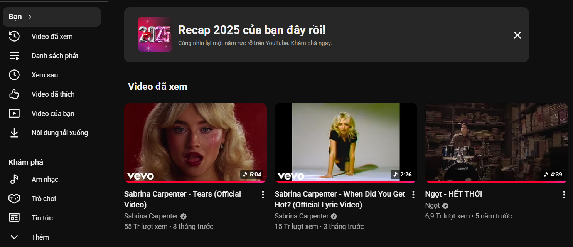Click the history icon beside Video đã xem
This screenshot has width=573, height=247.
pyautogui.click(x=14, y=36)
